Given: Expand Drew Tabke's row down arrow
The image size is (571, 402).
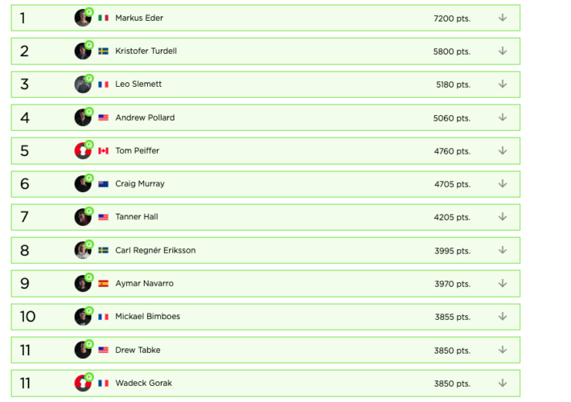Looking at the screenshot, I should (x=503, y=350).
